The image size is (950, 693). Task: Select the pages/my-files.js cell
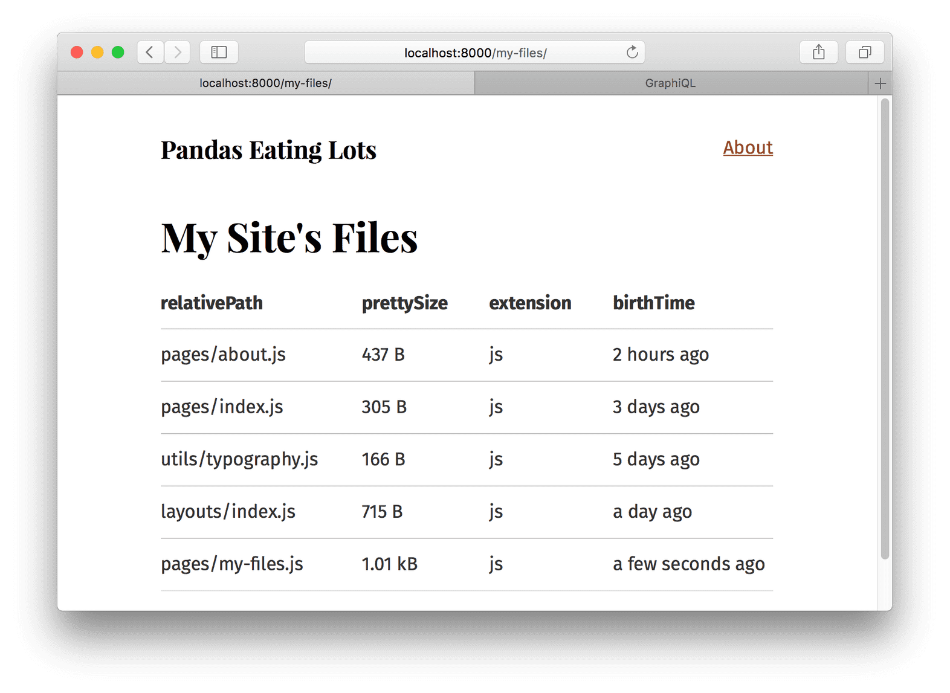pos(232,564)
